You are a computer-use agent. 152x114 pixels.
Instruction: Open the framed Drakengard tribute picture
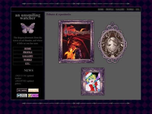click(x=76, y=42)
